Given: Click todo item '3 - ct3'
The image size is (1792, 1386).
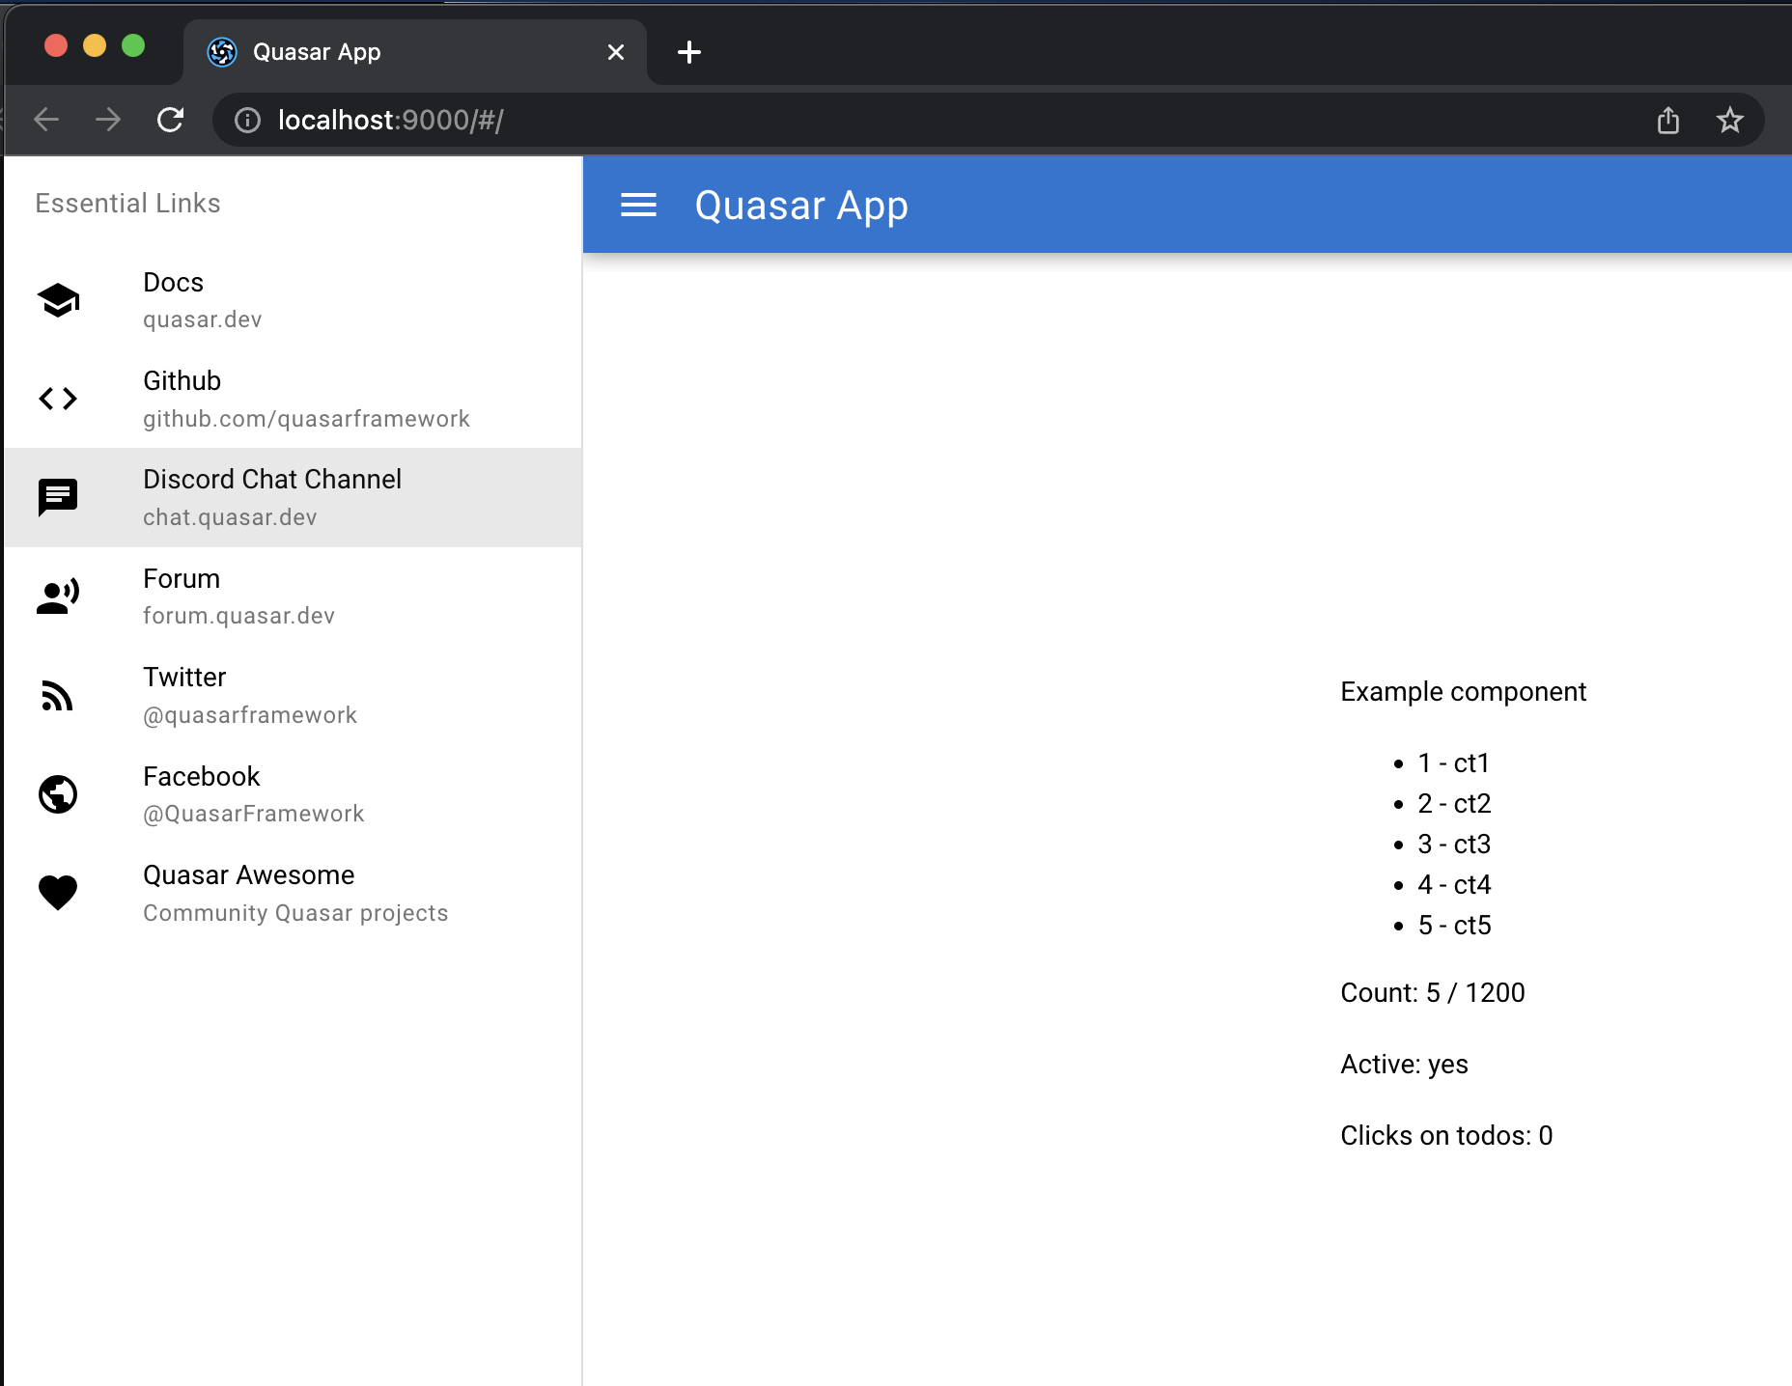Looking at the screenshot, I should pos(1454,845).
